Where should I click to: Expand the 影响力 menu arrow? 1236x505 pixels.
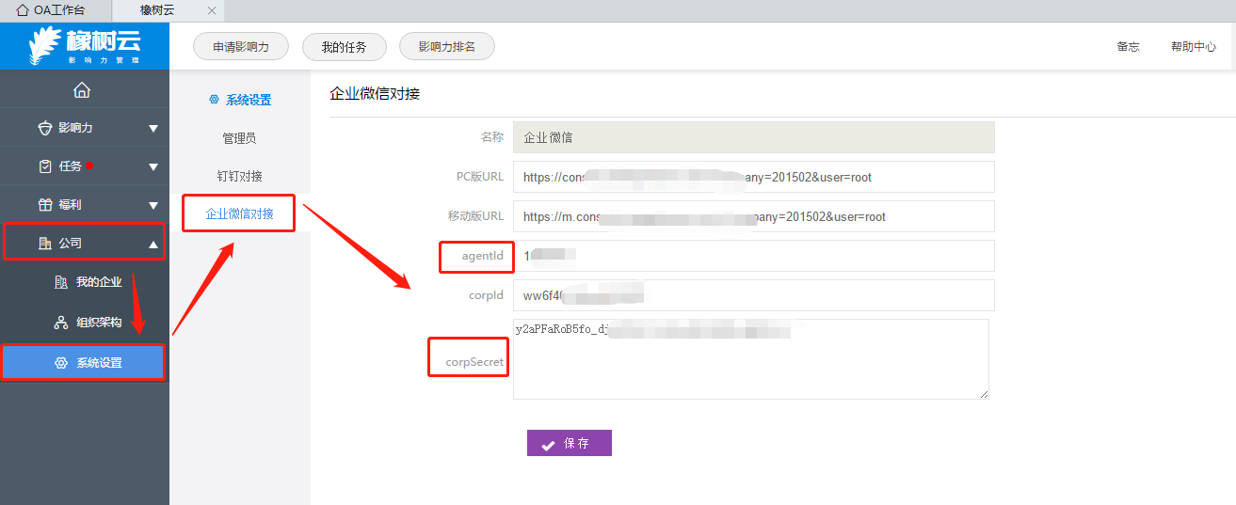pos(153,129)
